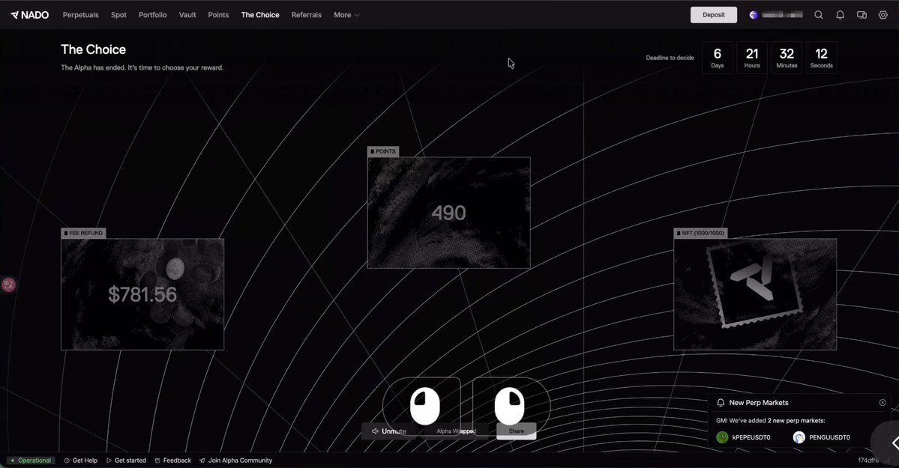Open the Referrals page

click(x=306, y=15)
